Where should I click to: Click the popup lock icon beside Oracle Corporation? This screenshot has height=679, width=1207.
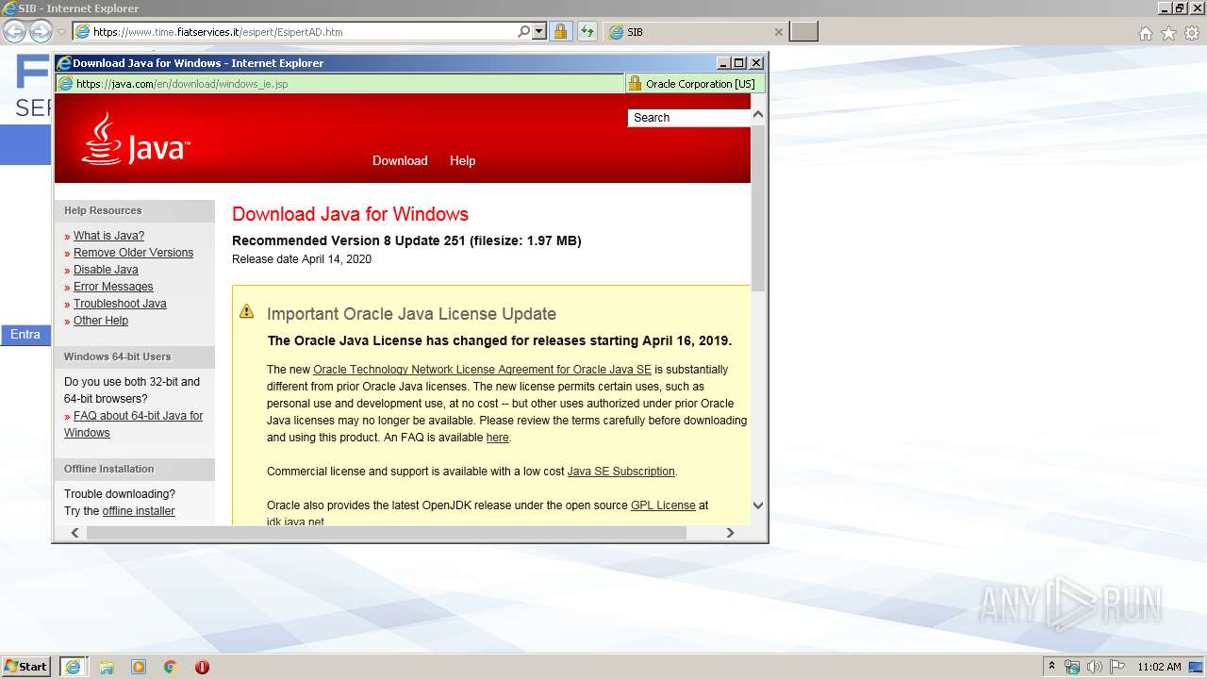coord(635,83)
